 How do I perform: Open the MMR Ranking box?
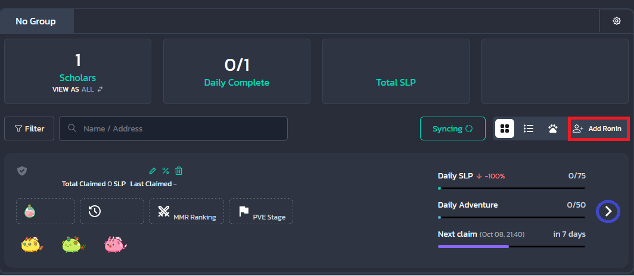coord(187,211)
